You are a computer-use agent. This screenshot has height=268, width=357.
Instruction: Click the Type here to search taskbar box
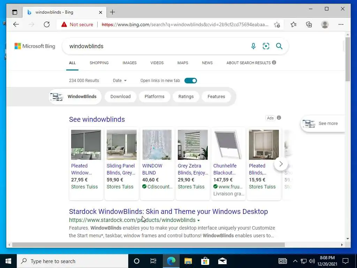point(73,261)
